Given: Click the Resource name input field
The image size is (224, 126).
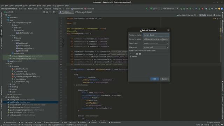Looking at the screenshot, I should tap(156, 35).
